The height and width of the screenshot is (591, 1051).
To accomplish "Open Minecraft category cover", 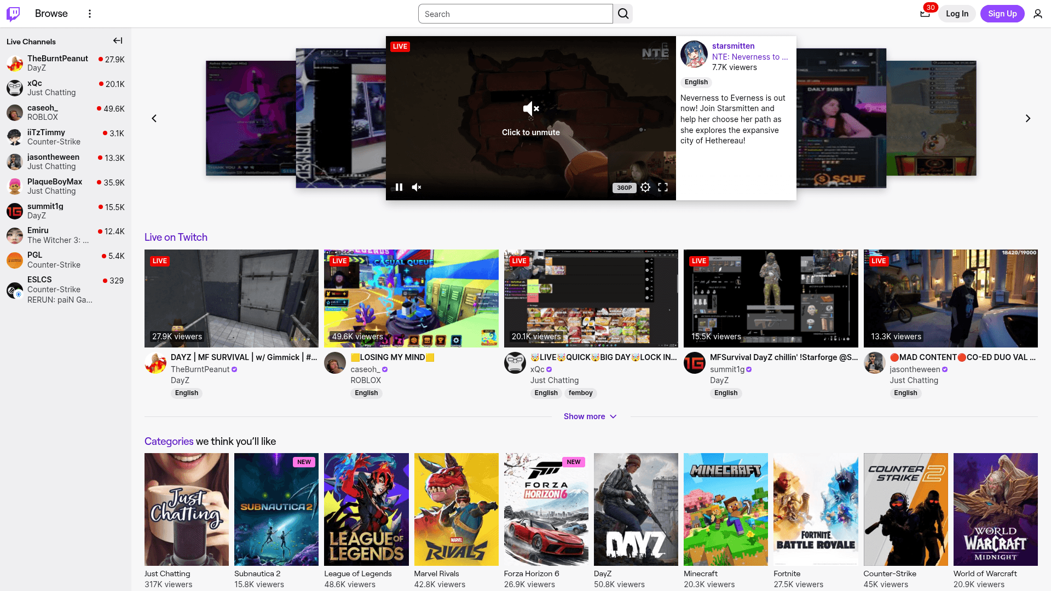I will click(726, 509).
